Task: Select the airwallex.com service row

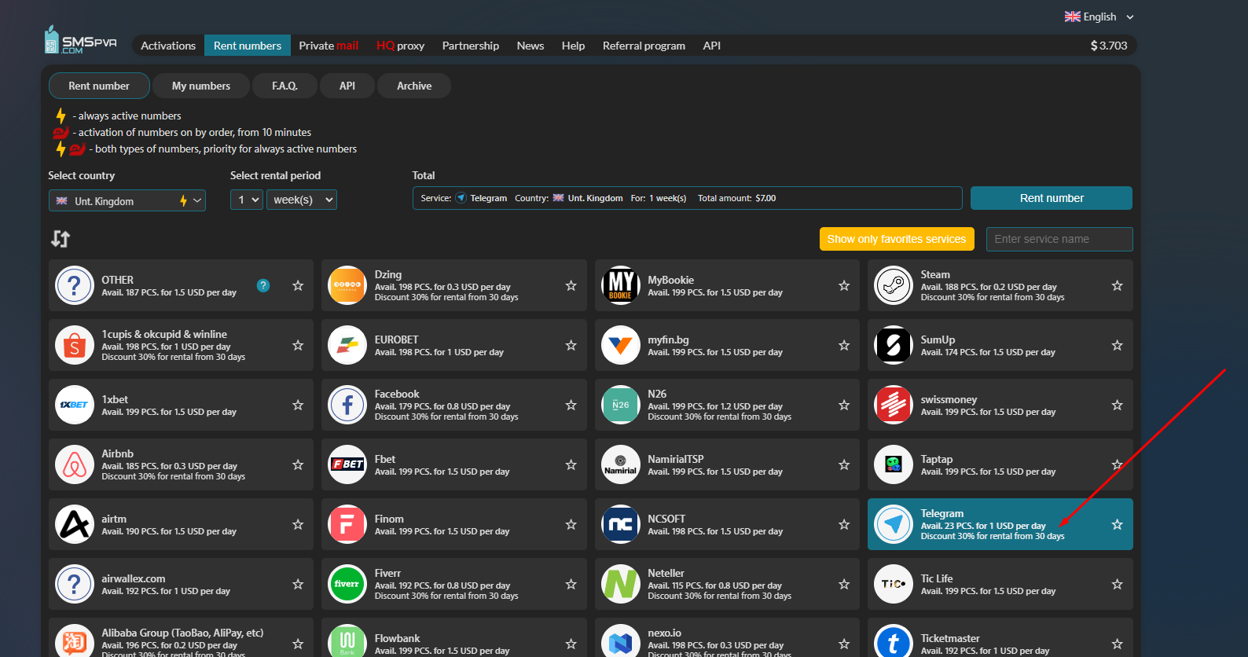Action: [x=181, y=584]
